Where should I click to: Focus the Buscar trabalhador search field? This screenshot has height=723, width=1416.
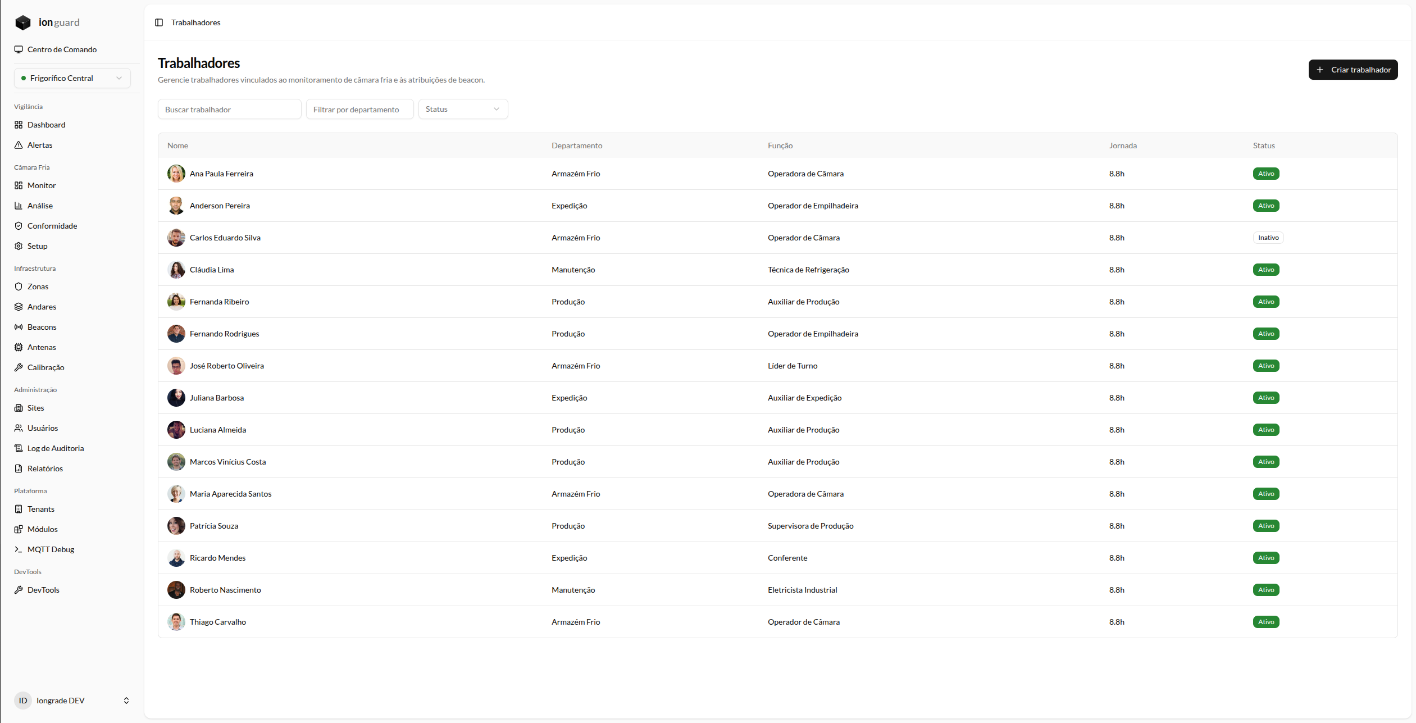[229, 109]
